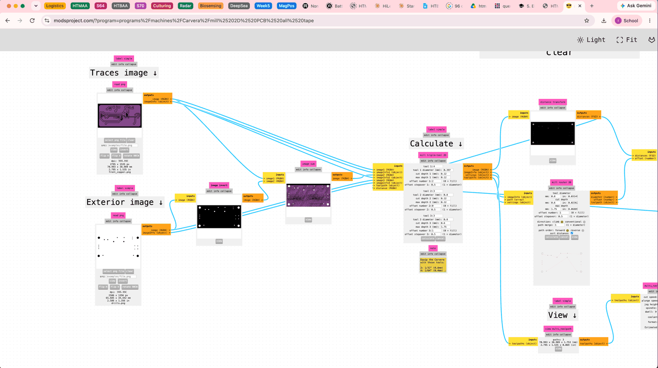The width and height of the screenshot is (658, 368).
Task: Click calculate in mill triple-tool 2D module
Action: 428,239
